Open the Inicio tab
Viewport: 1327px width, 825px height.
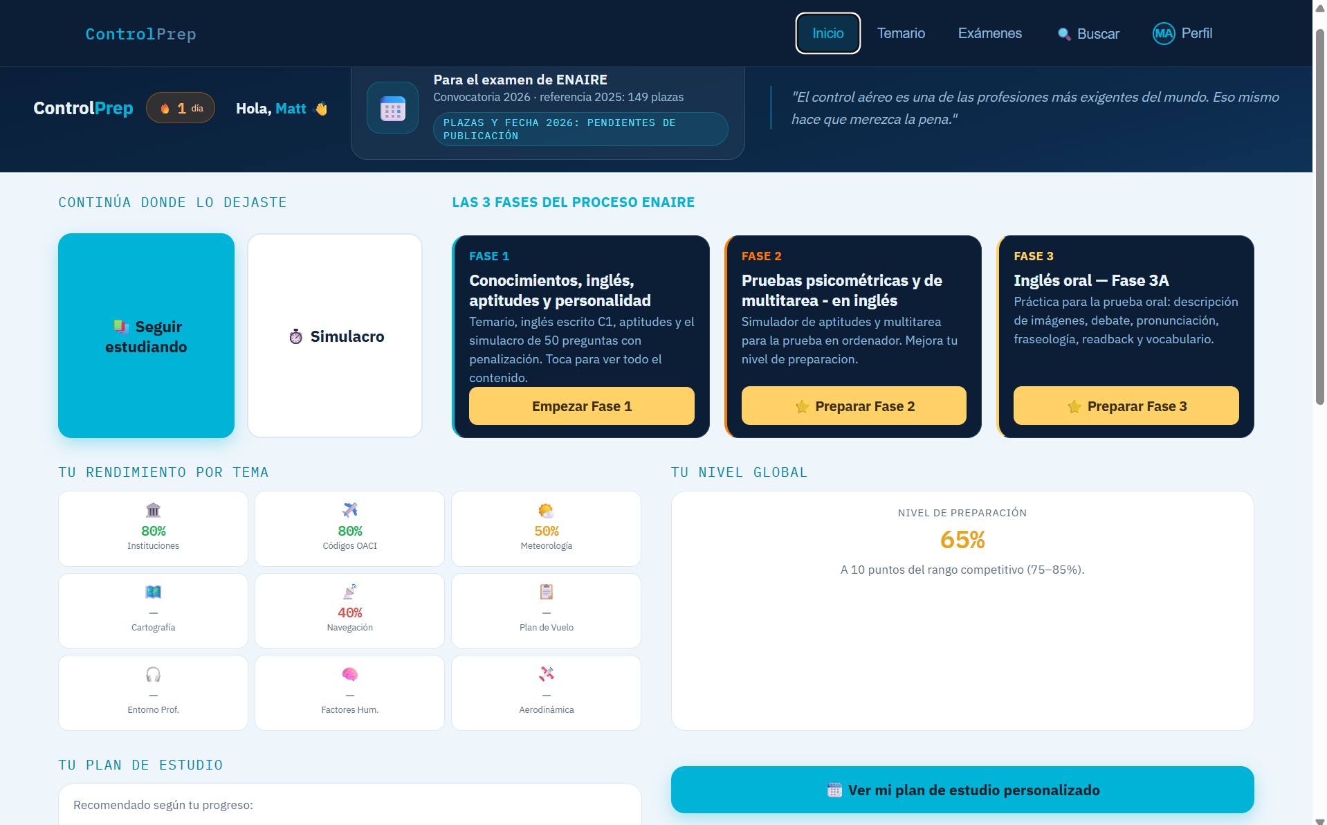click(827, 33)
